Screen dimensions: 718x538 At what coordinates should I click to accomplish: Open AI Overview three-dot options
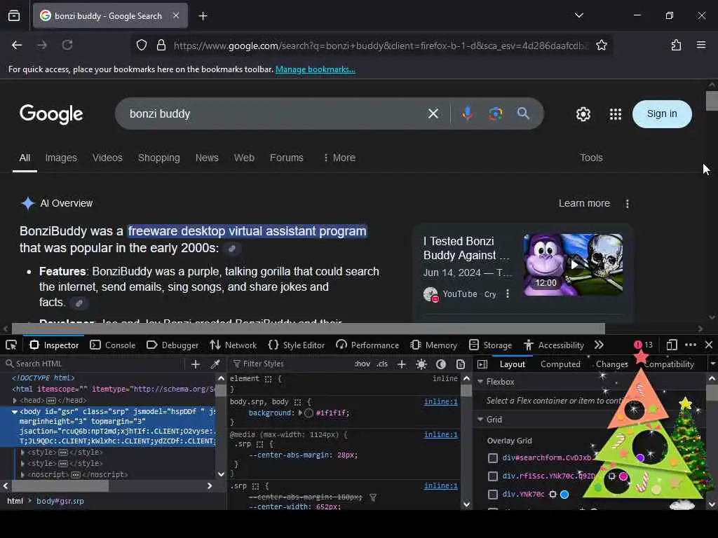click(x=628, y=204)
